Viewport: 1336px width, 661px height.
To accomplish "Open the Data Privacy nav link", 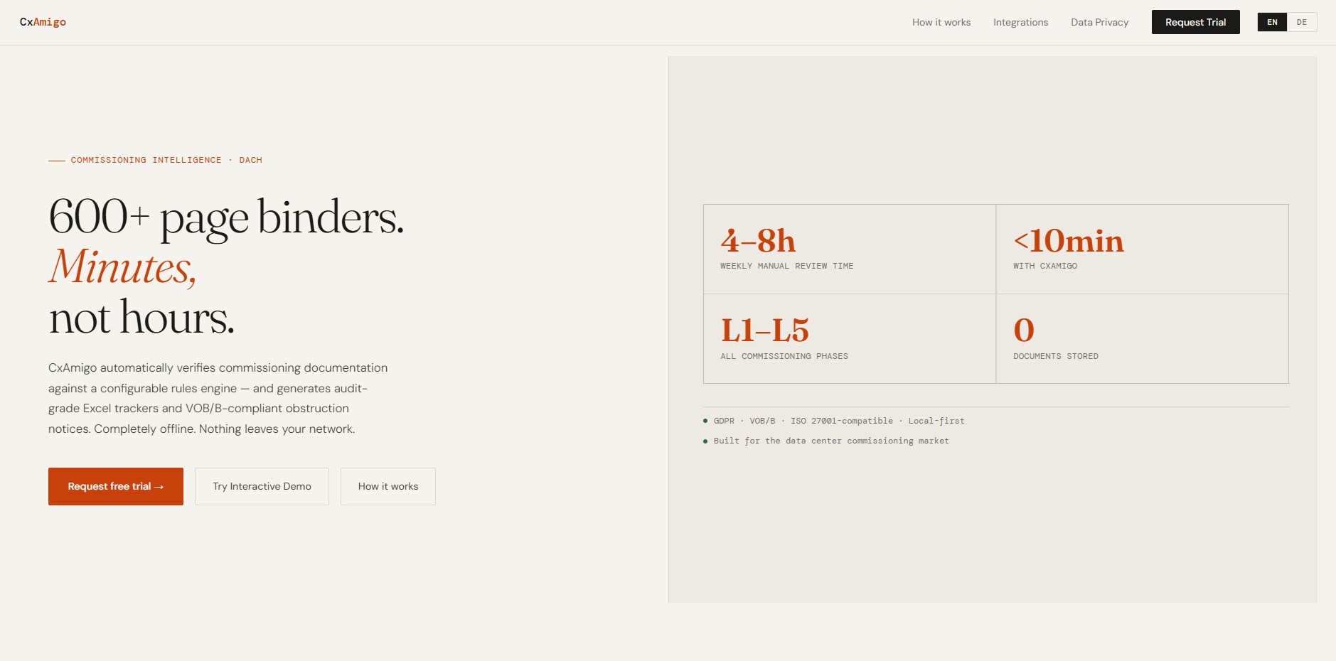I will click(x=1099, y=22).
